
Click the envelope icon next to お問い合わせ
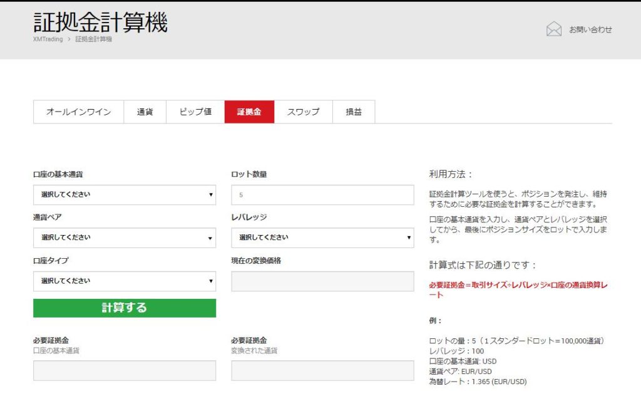pyautogui.click(x=554, y=28)
